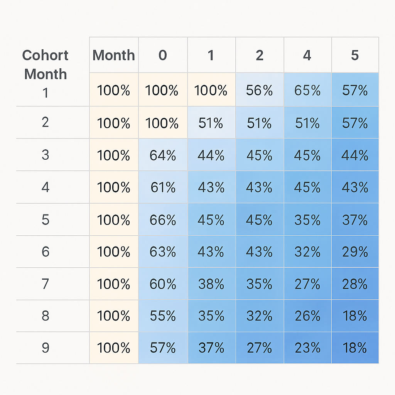Click column header "2" in the top row

point(259,55)
